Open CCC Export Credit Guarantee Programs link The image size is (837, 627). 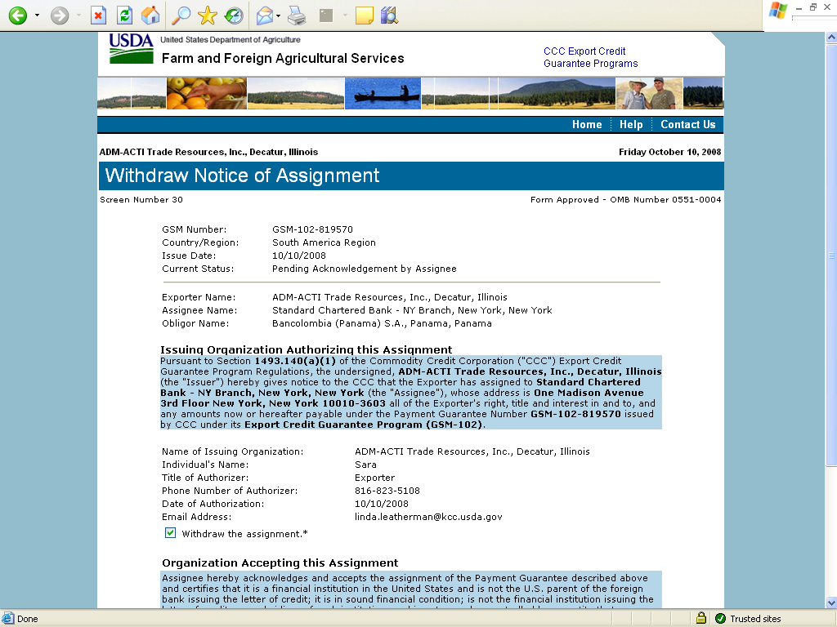pos(590,57)
